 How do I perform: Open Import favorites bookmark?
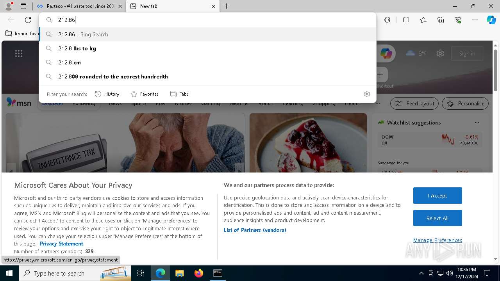(x=22, y=34)
